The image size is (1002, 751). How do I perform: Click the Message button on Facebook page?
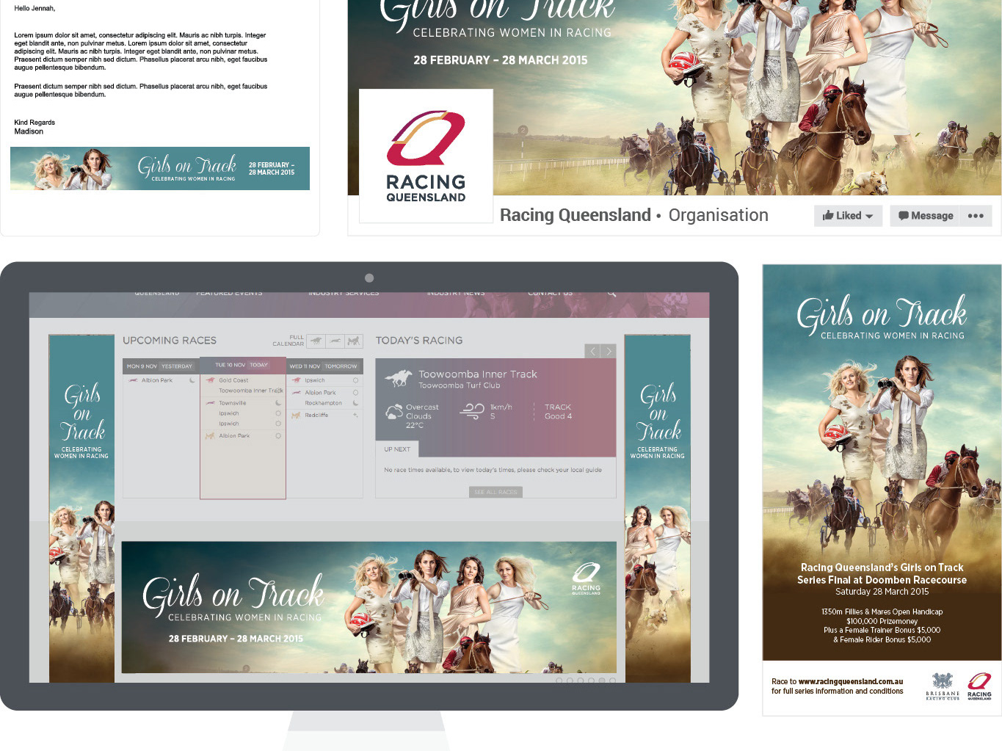[x=925, y=216]
